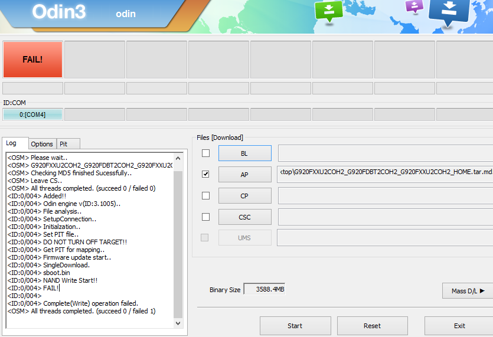Viewport: 493px width, 337px height.
Task: Click the AP file button
Action: [244, 175]
